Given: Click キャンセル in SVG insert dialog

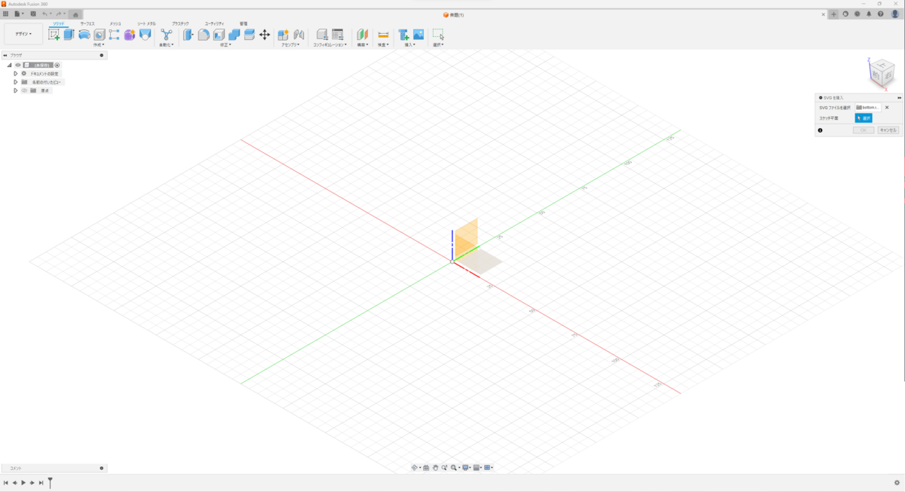Looking at the screenshot, I should coord(888,130).
